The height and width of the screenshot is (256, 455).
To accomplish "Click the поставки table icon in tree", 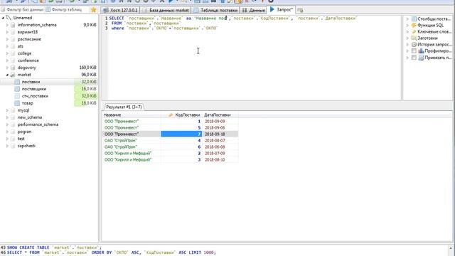I will (x=17, y=82).
